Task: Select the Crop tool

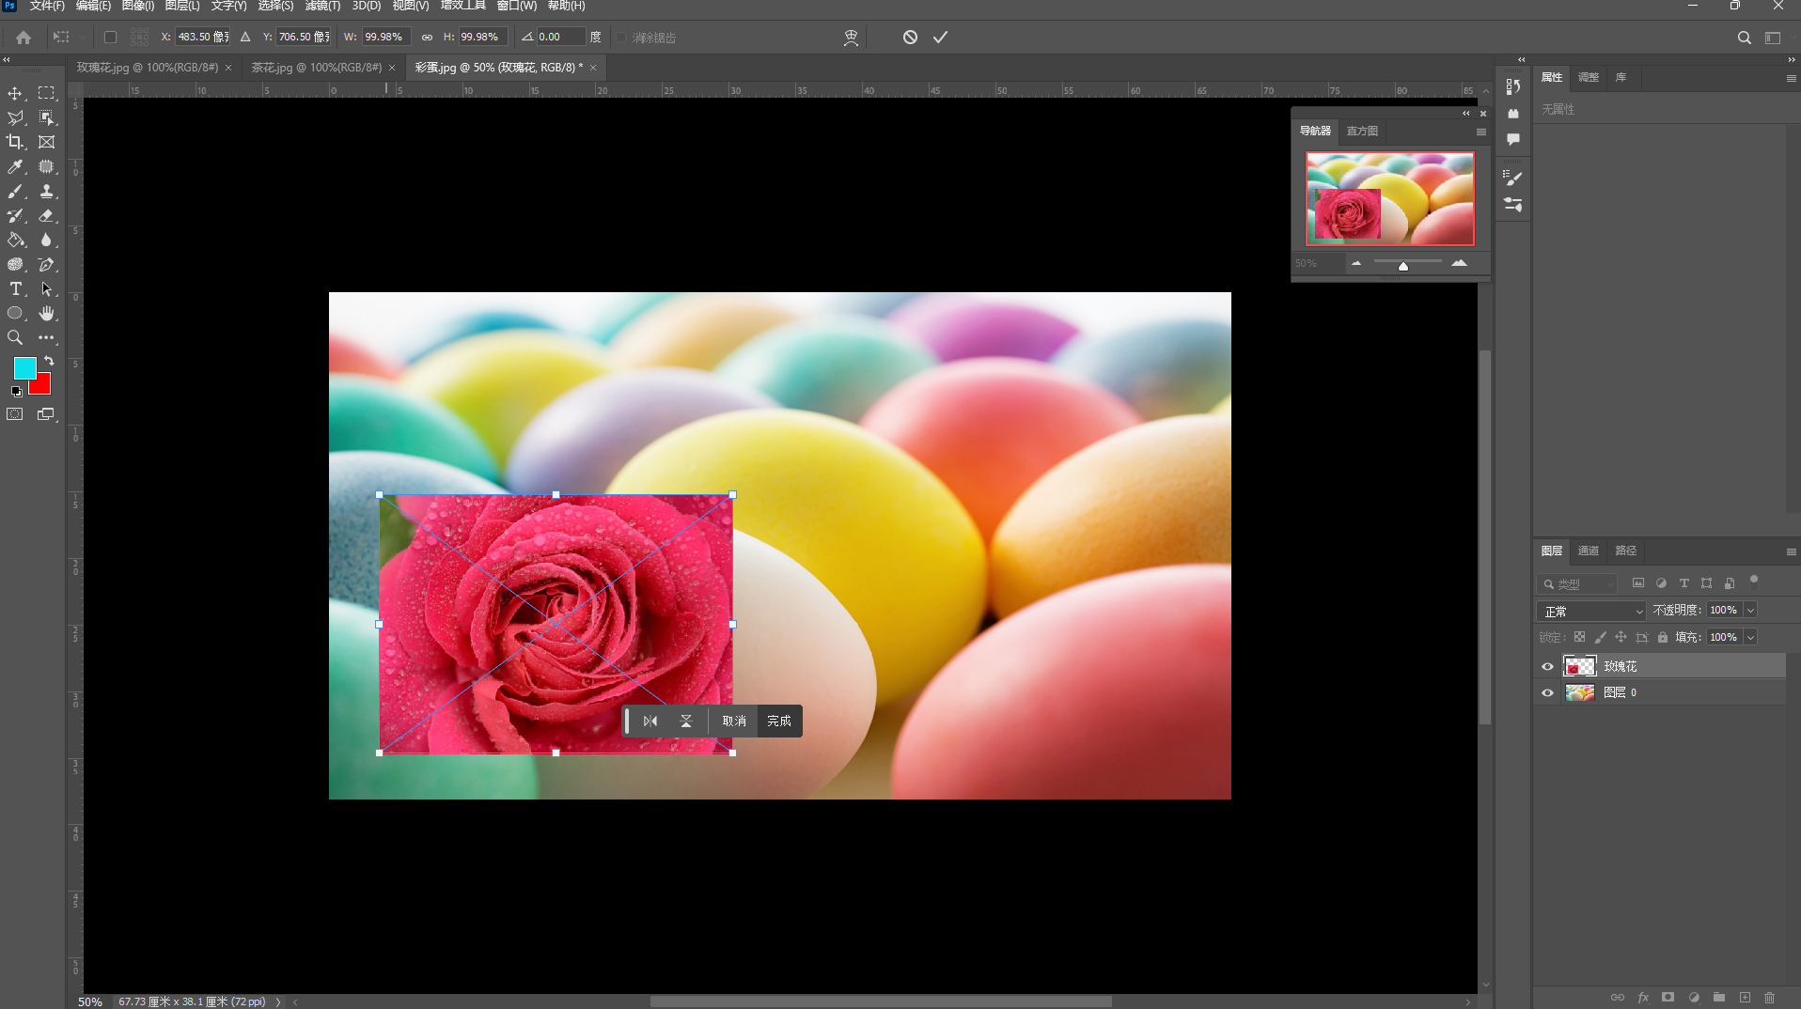Action: [15, 142]
